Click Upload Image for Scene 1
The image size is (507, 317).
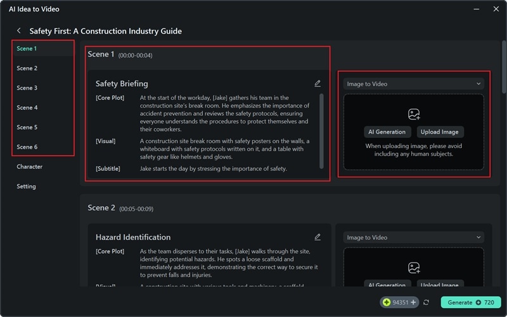439,132
